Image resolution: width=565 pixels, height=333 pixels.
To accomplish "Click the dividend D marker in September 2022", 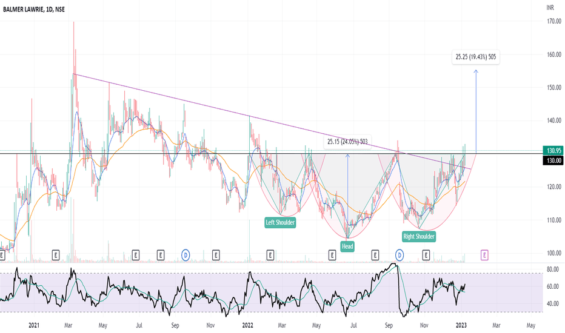I will click(x=400, y=256).
